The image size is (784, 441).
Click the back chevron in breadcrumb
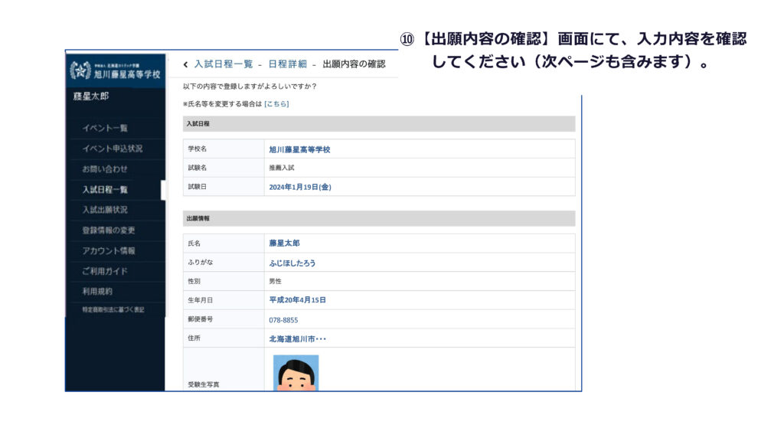(x=185, y=64)
